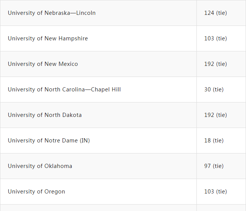The image size is (246, 211).
Task: Click the University of New Hampshire name
Action: pos(48,38)
